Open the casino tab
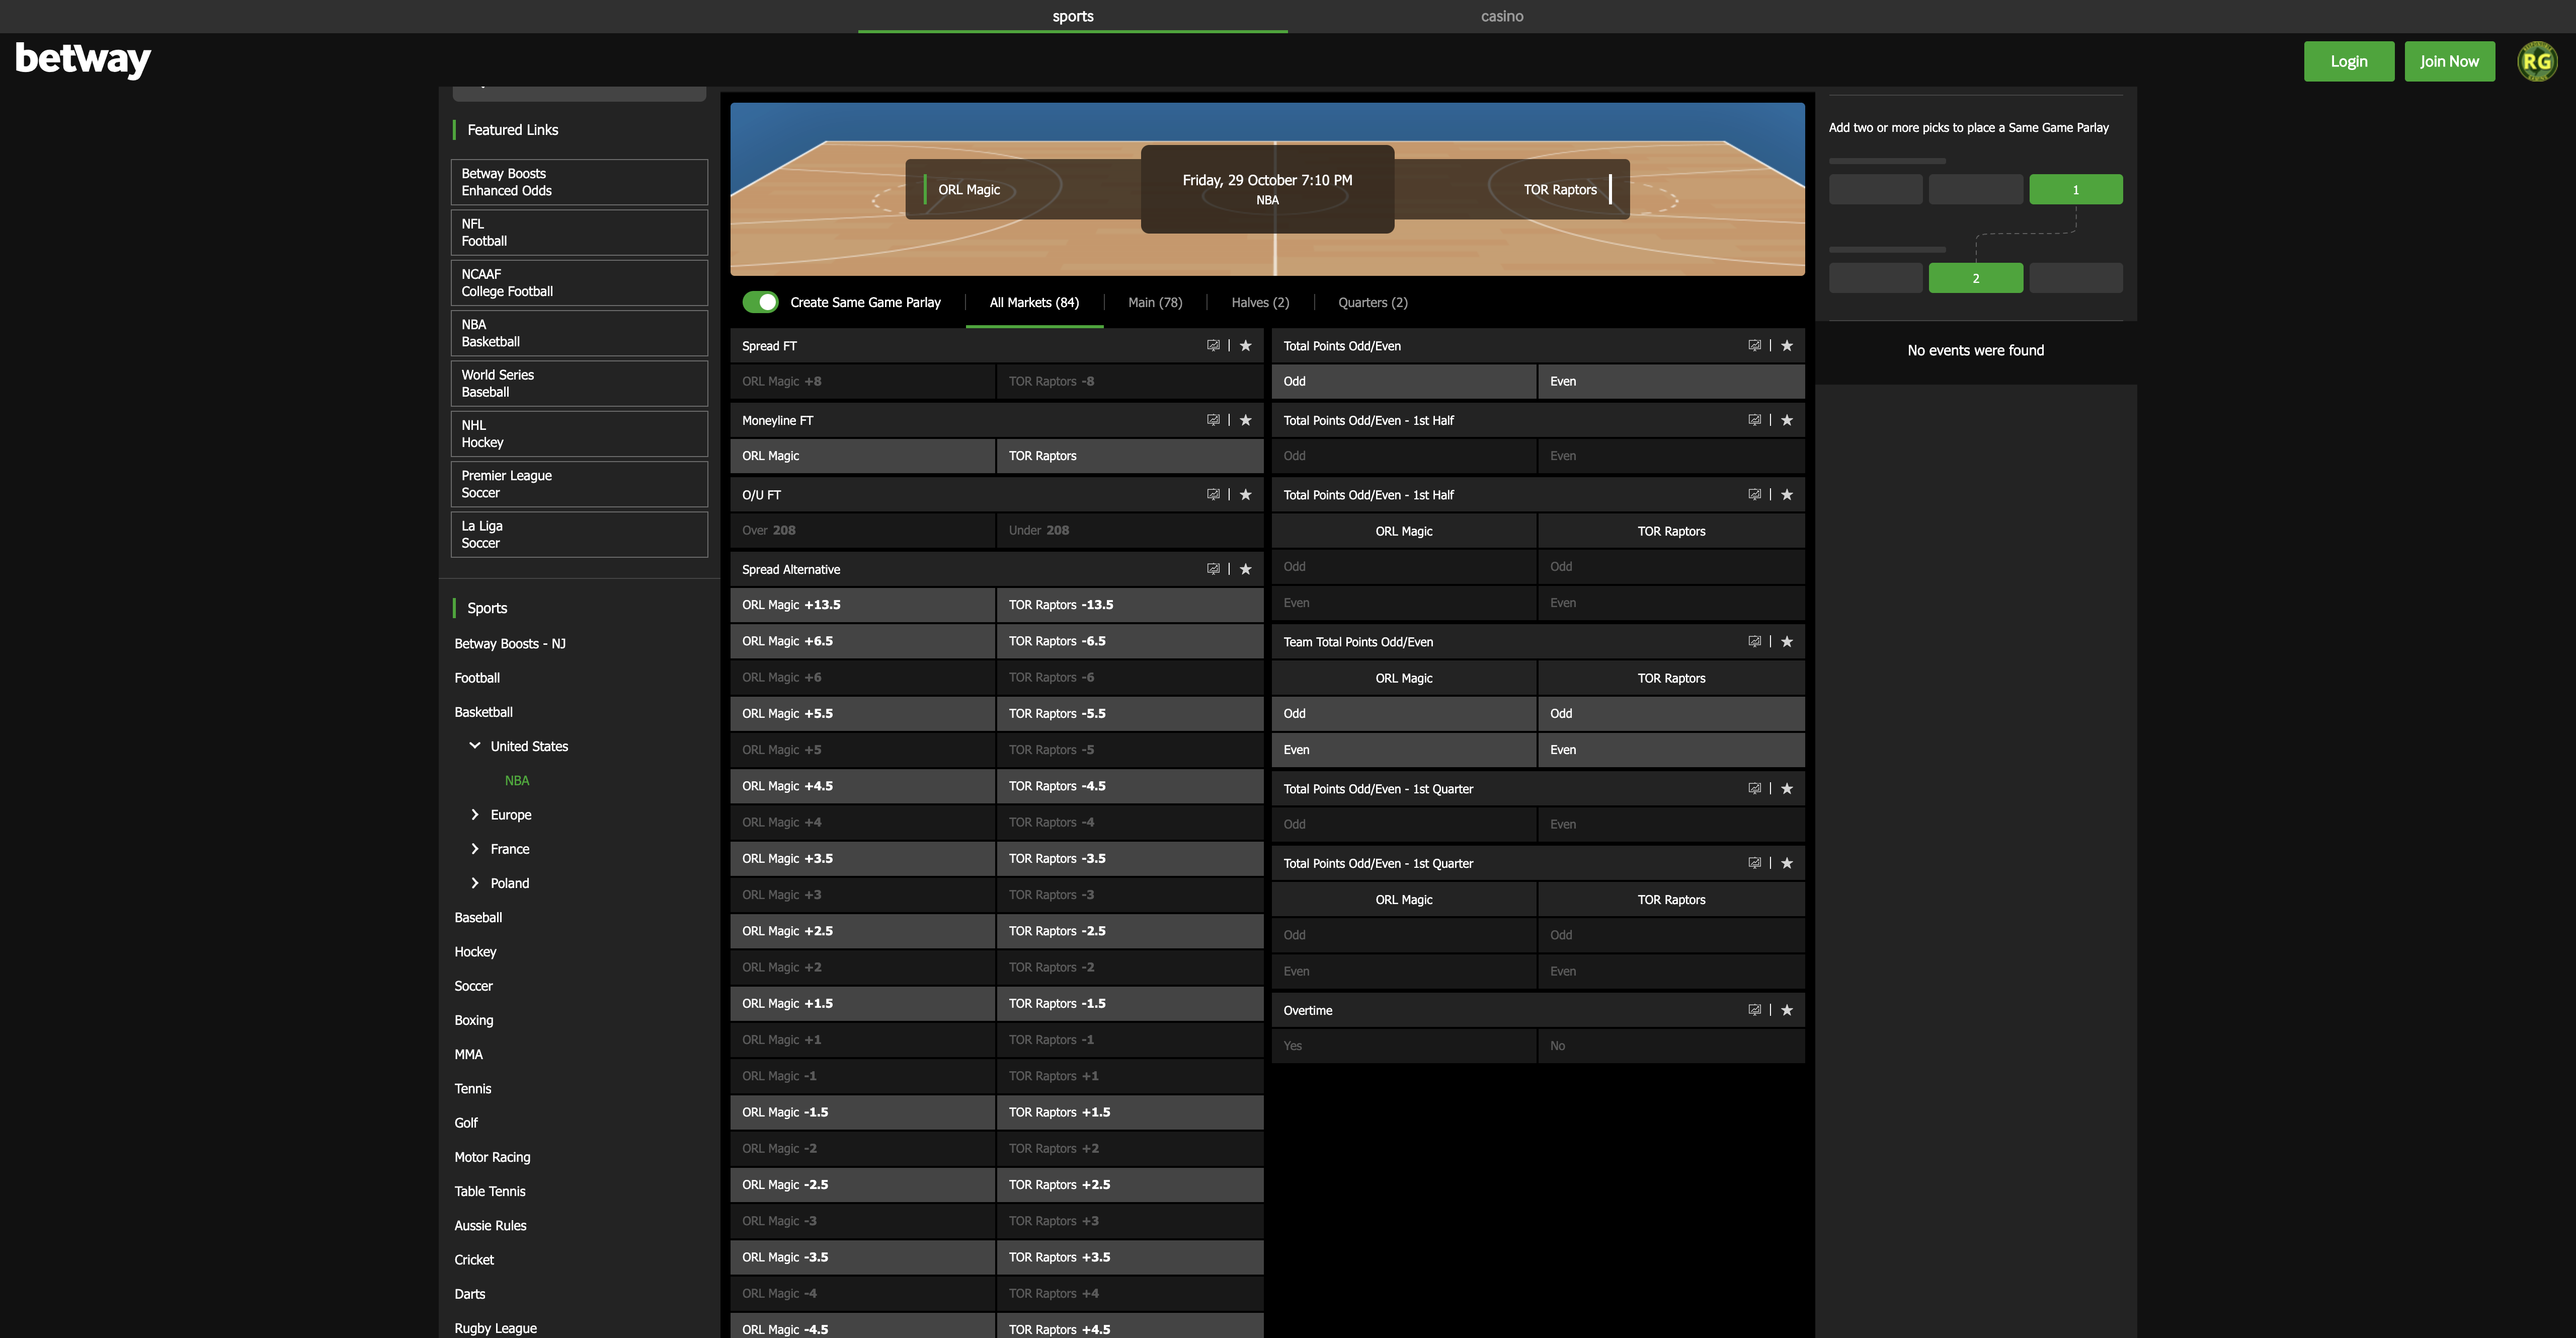Viewport: 2576px width, 1338px height. coord(1501,16)
